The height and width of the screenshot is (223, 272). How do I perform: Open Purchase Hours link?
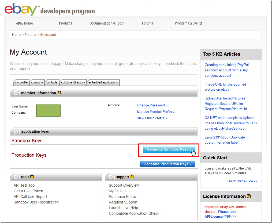[x=122, y=197]
